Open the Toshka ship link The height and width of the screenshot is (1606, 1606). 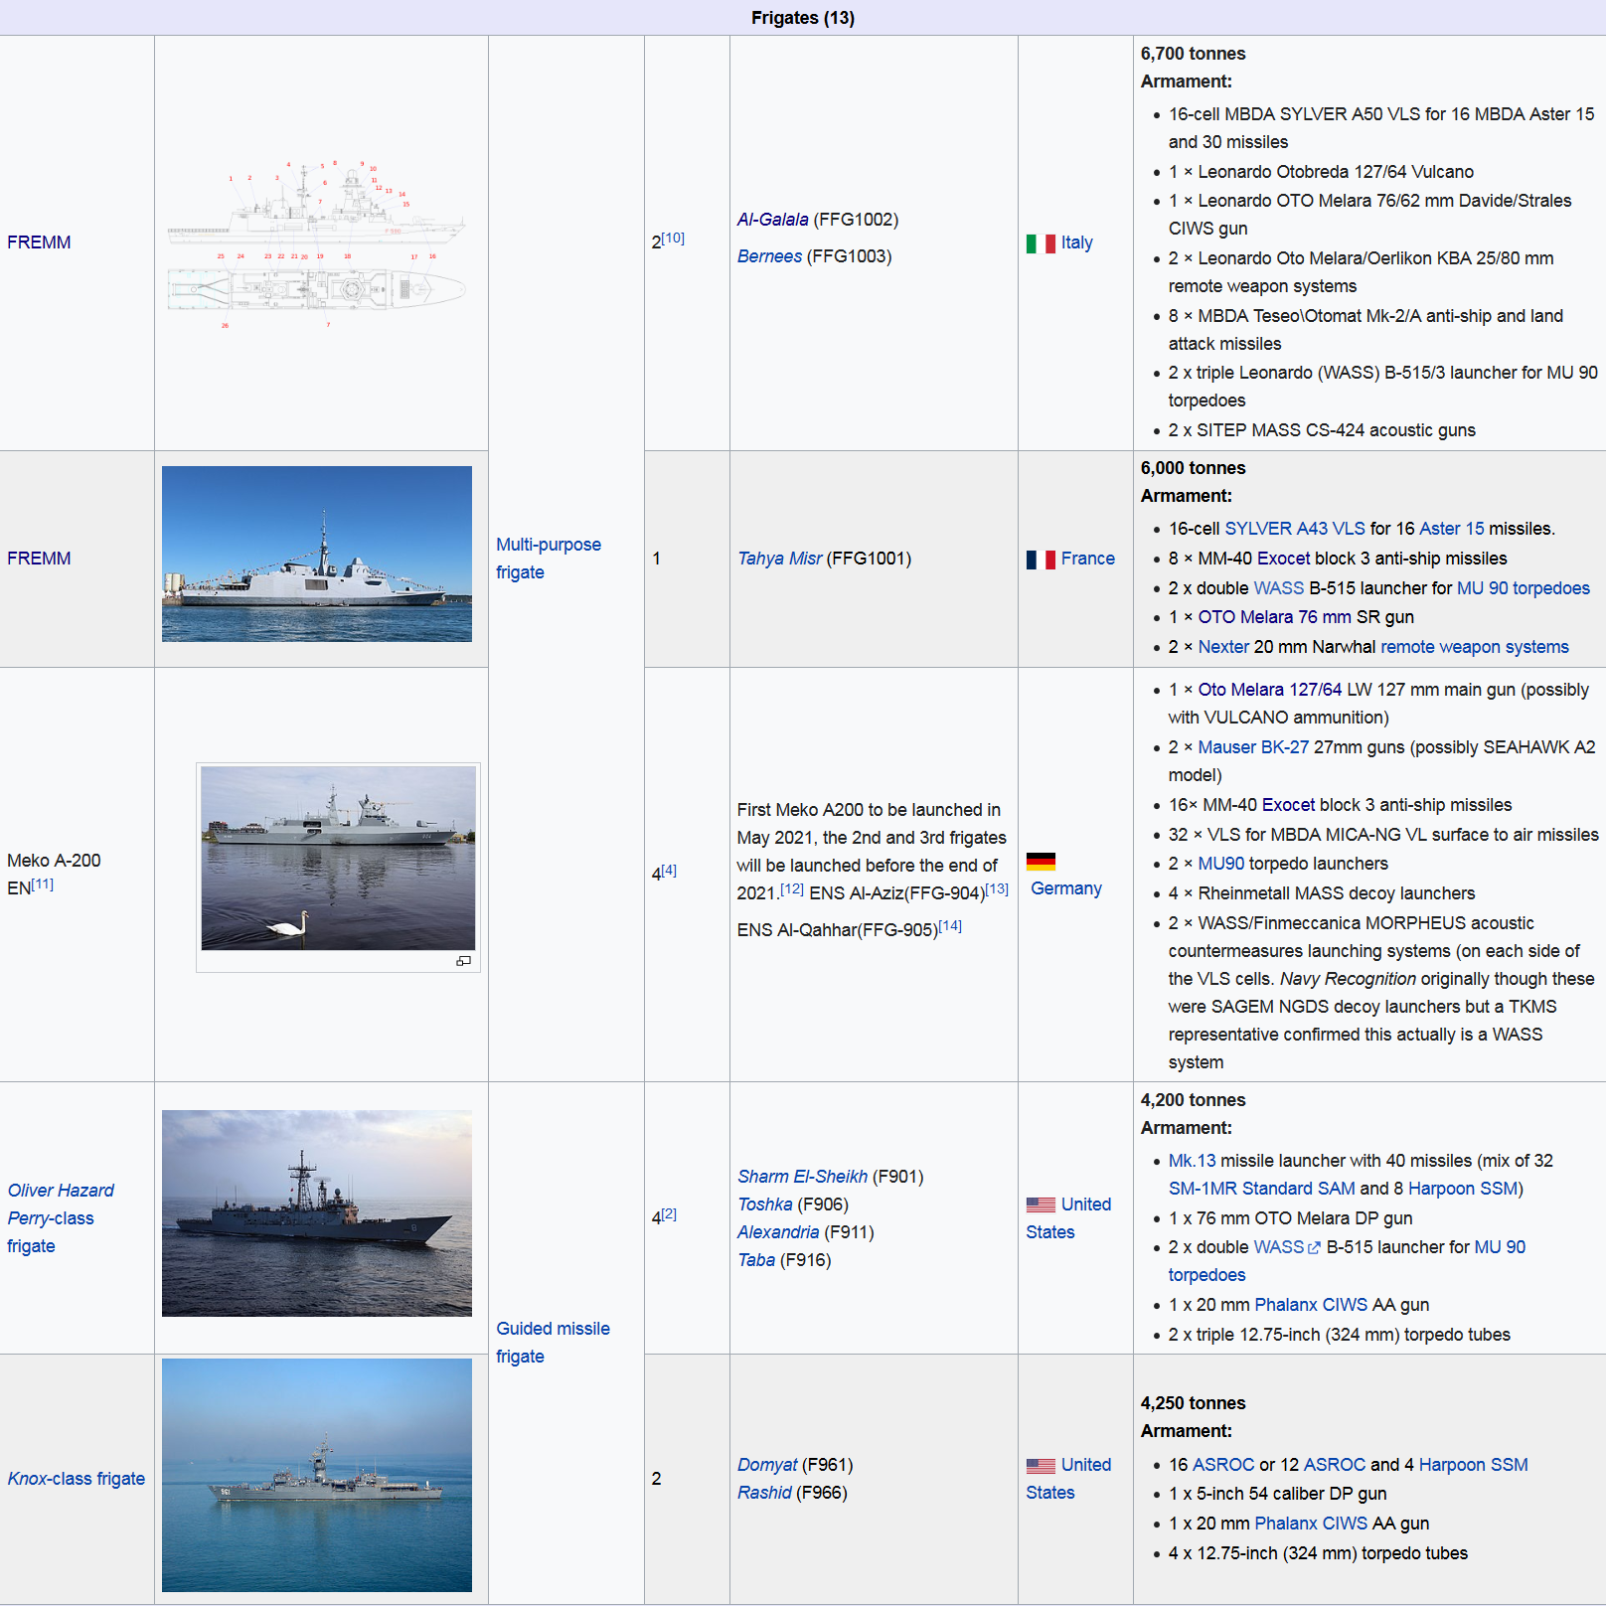(x=764, y=1204)
